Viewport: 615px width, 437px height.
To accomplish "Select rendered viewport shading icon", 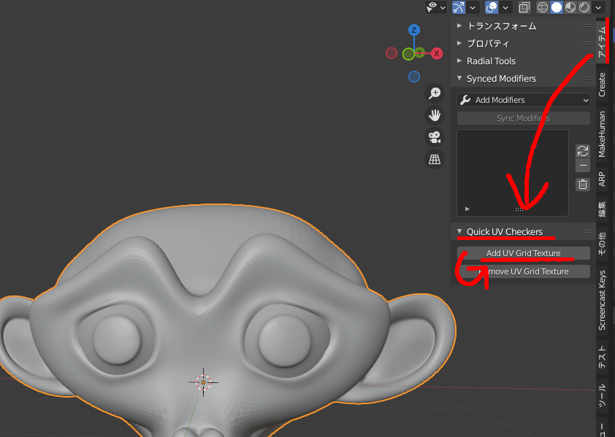I will [584, 7].
